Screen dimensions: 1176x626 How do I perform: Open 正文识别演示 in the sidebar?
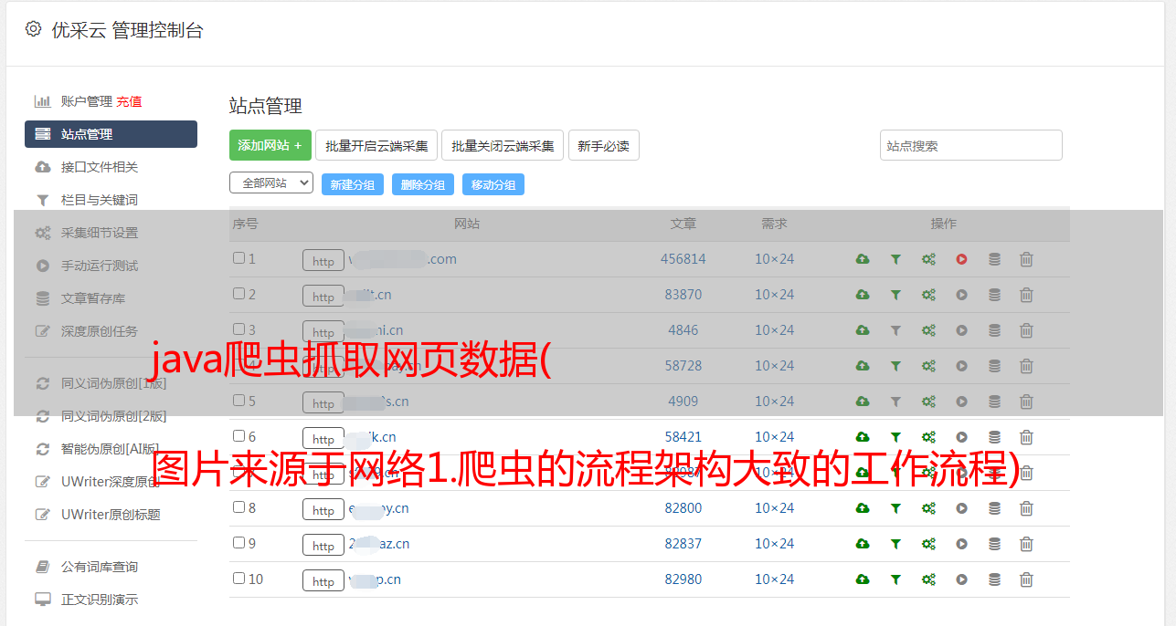[x=100, y=600]
